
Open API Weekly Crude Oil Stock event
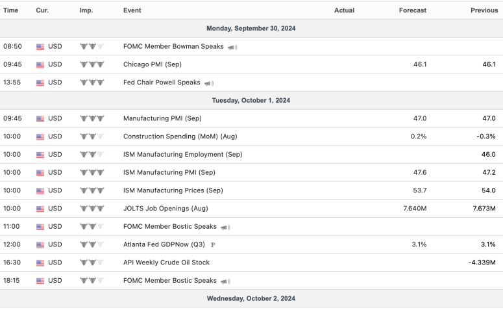point(166,262)
